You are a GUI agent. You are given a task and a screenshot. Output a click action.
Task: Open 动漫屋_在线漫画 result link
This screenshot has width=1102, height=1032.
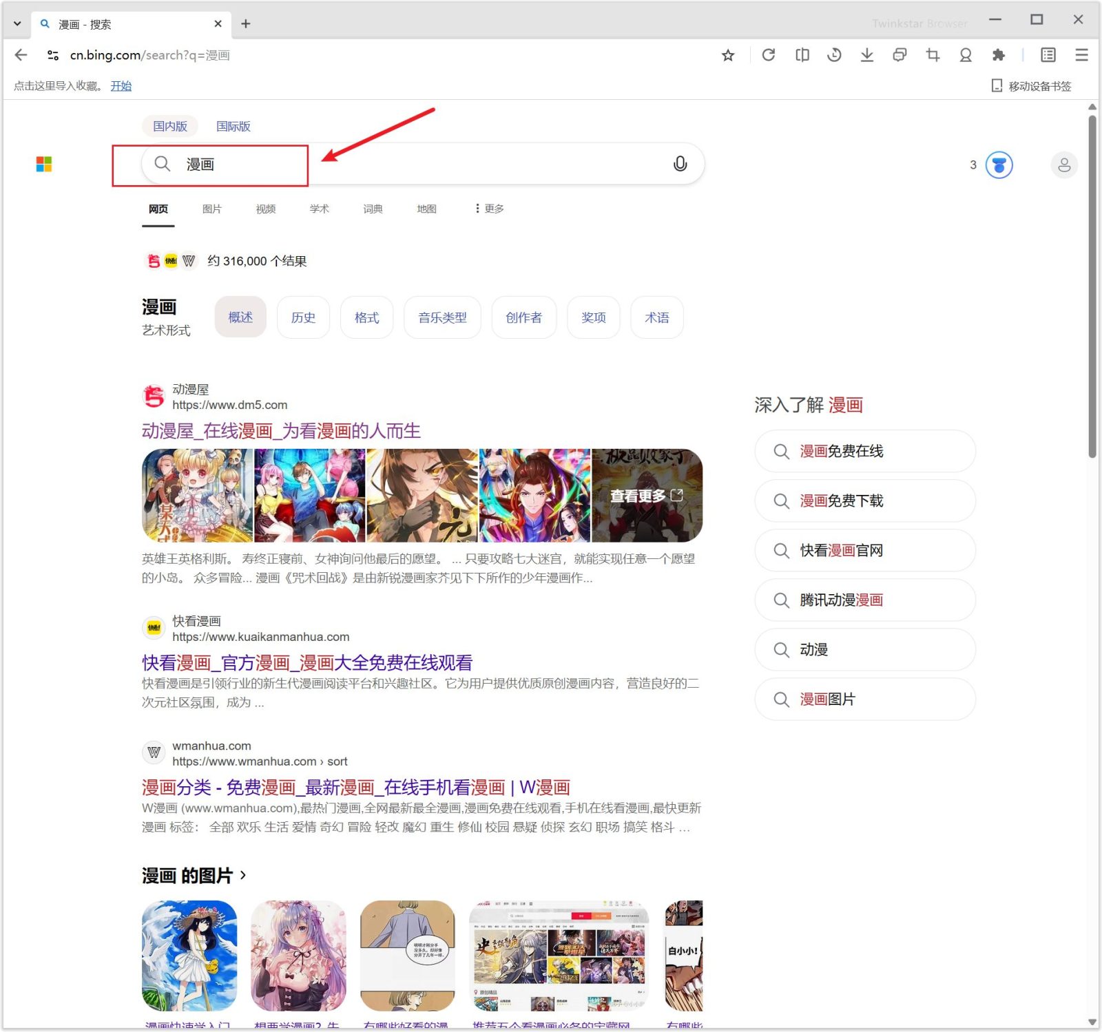tap(281, 431)
